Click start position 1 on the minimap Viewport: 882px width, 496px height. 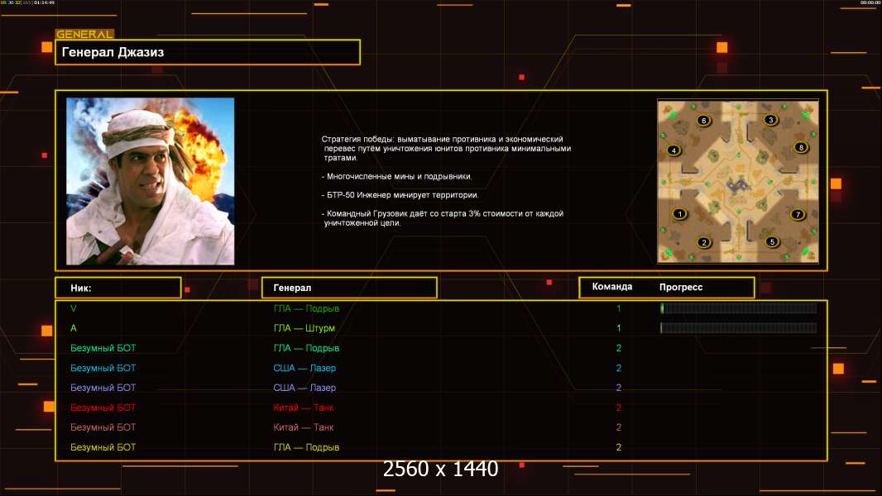[x=680, y=214]
